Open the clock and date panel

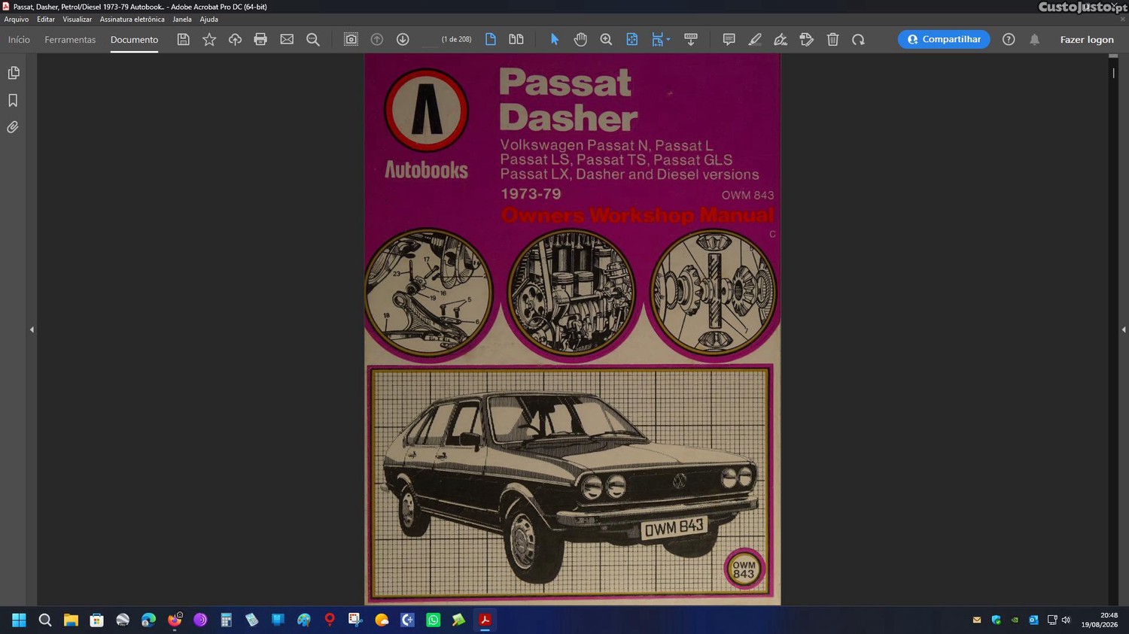pos(1100,620)
